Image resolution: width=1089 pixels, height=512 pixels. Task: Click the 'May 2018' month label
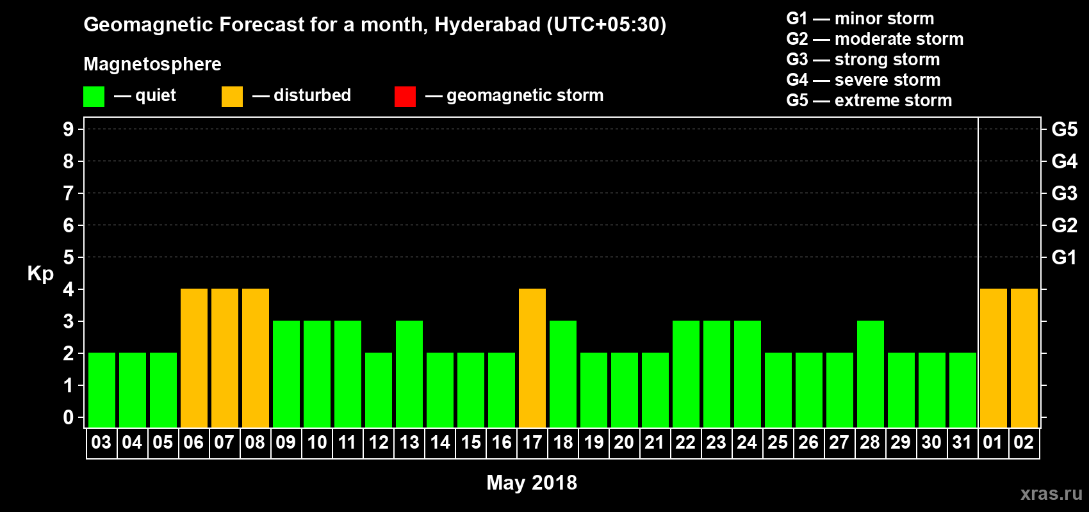coord(532,483)
